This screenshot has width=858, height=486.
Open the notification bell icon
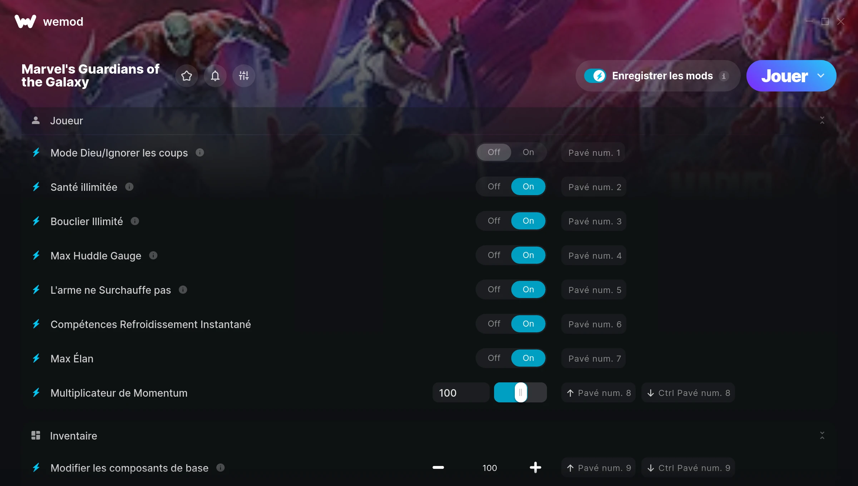coord(215,76)
